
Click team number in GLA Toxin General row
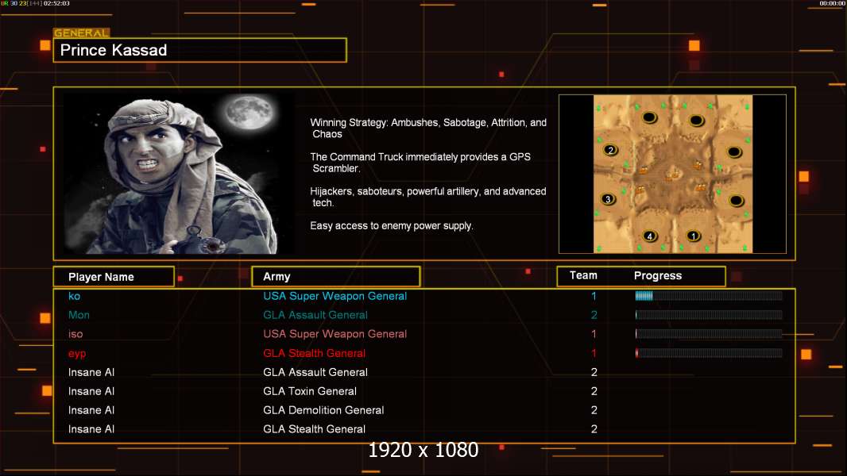pyautogui.click(x=594, y=391)
